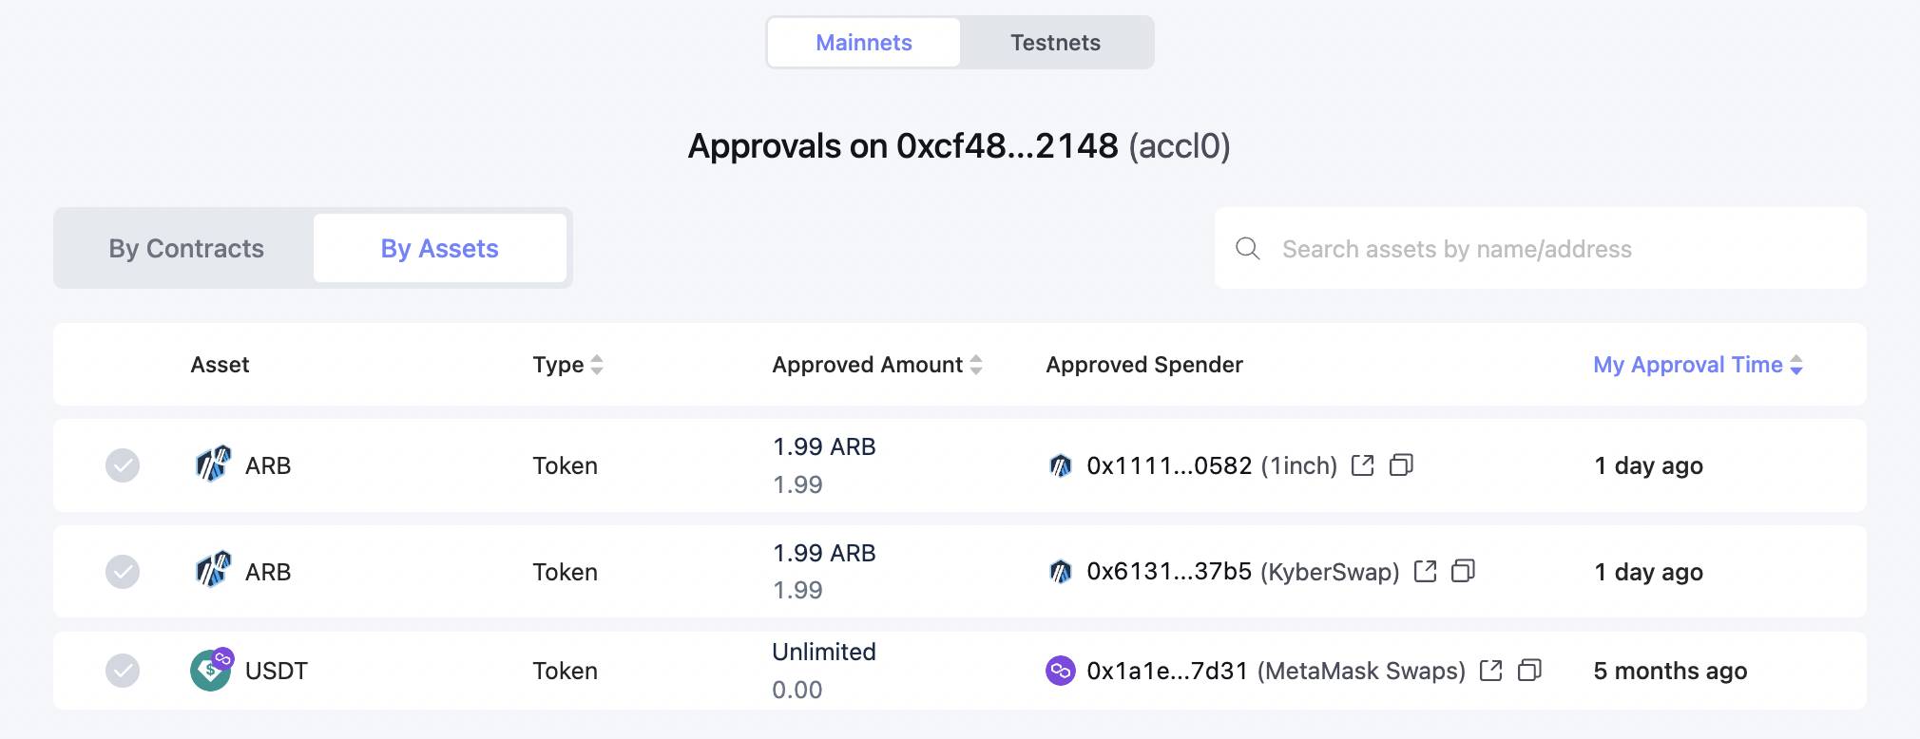This screenshot has height=739, width=1920.
Task: Click 1.99 ARB amount in 1inch row
Action: point(824,446)
